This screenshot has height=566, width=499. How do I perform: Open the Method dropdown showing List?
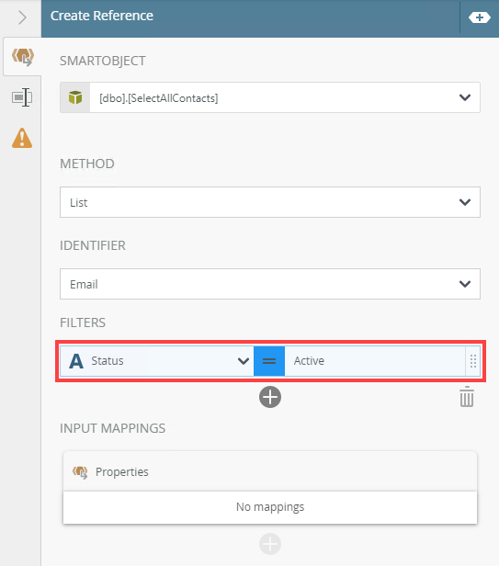[270, 202]
